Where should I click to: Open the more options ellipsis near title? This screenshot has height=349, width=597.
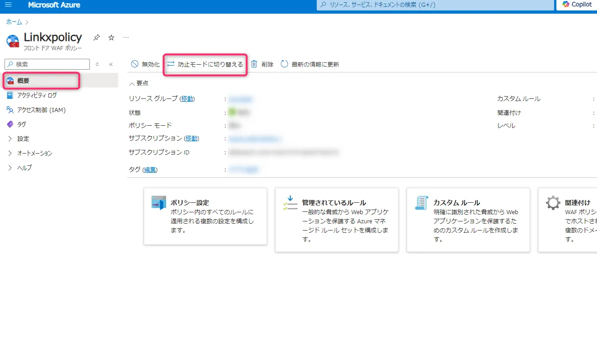coord(126,37)
